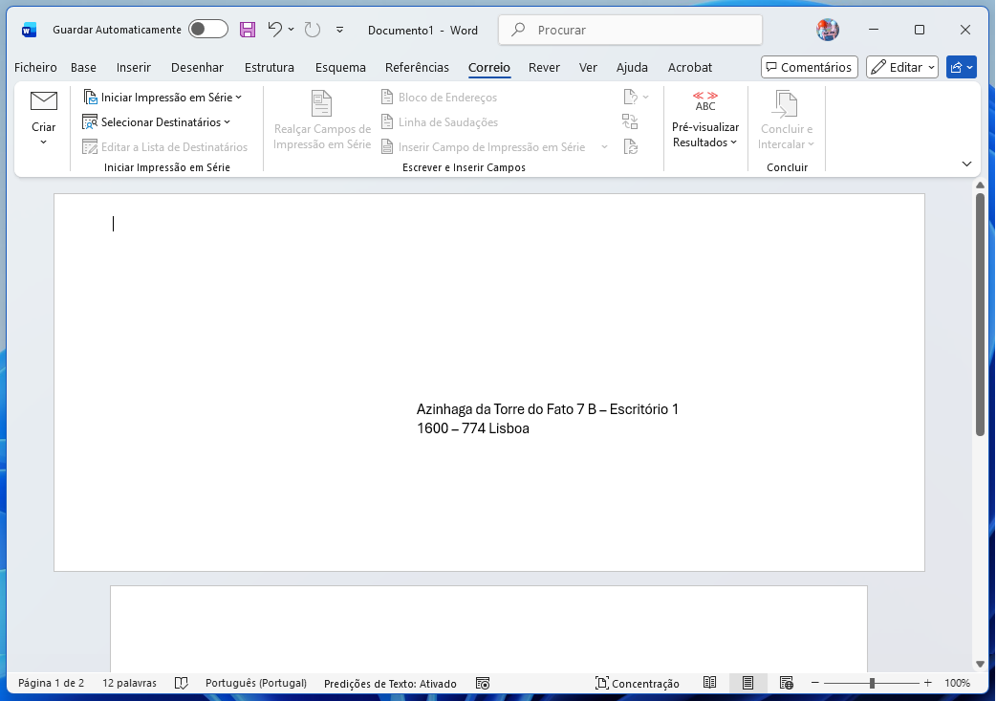The image size is (996, 701).
Task: Click Pré-visualizar Resultados ABC icon
Action: 705,101
